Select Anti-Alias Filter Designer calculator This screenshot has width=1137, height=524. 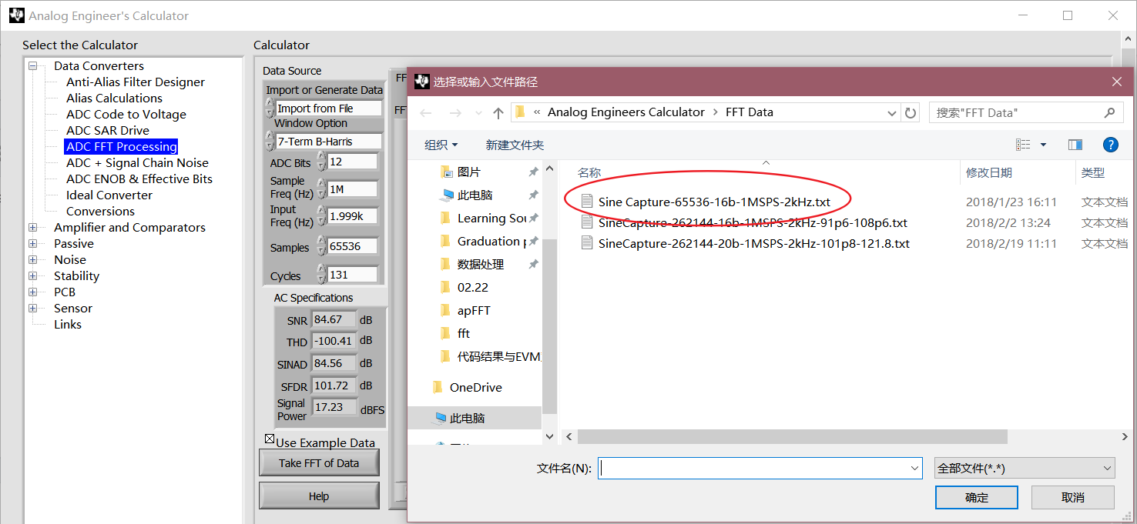[x=136, y=82]
